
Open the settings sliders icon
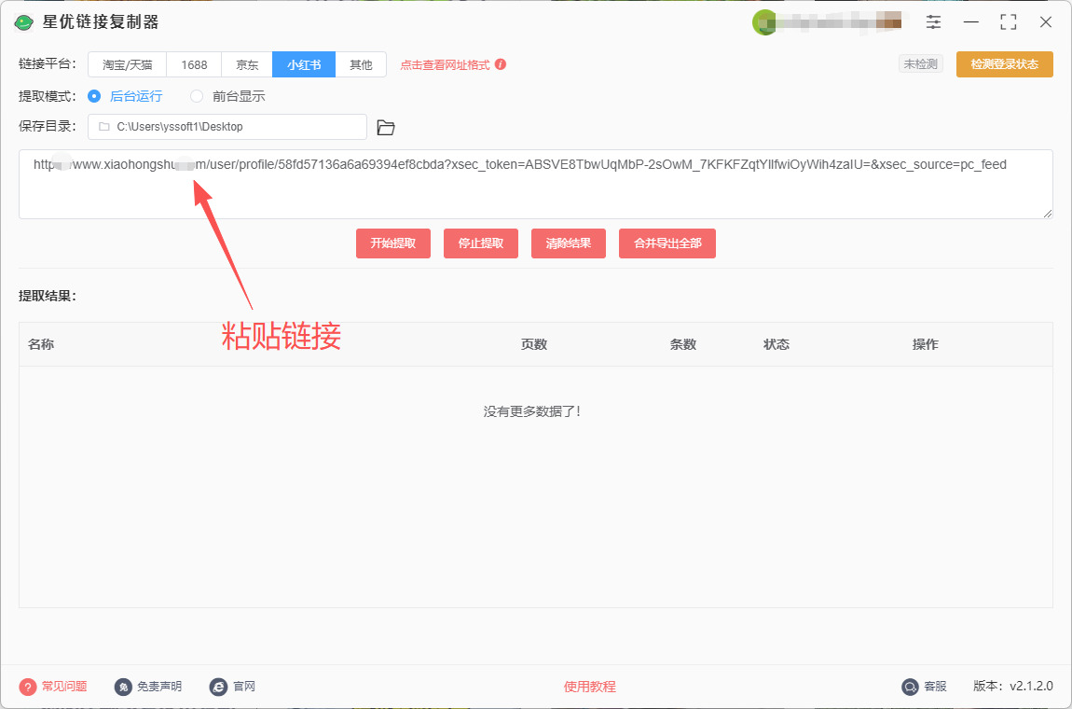click(x=933, y=21)
